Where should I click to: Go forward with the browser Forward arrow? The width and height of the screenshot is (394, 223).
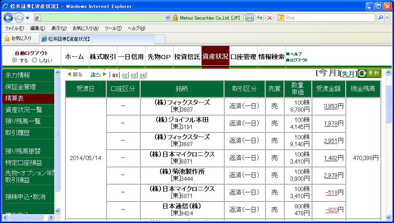click(x=19, y=18)
